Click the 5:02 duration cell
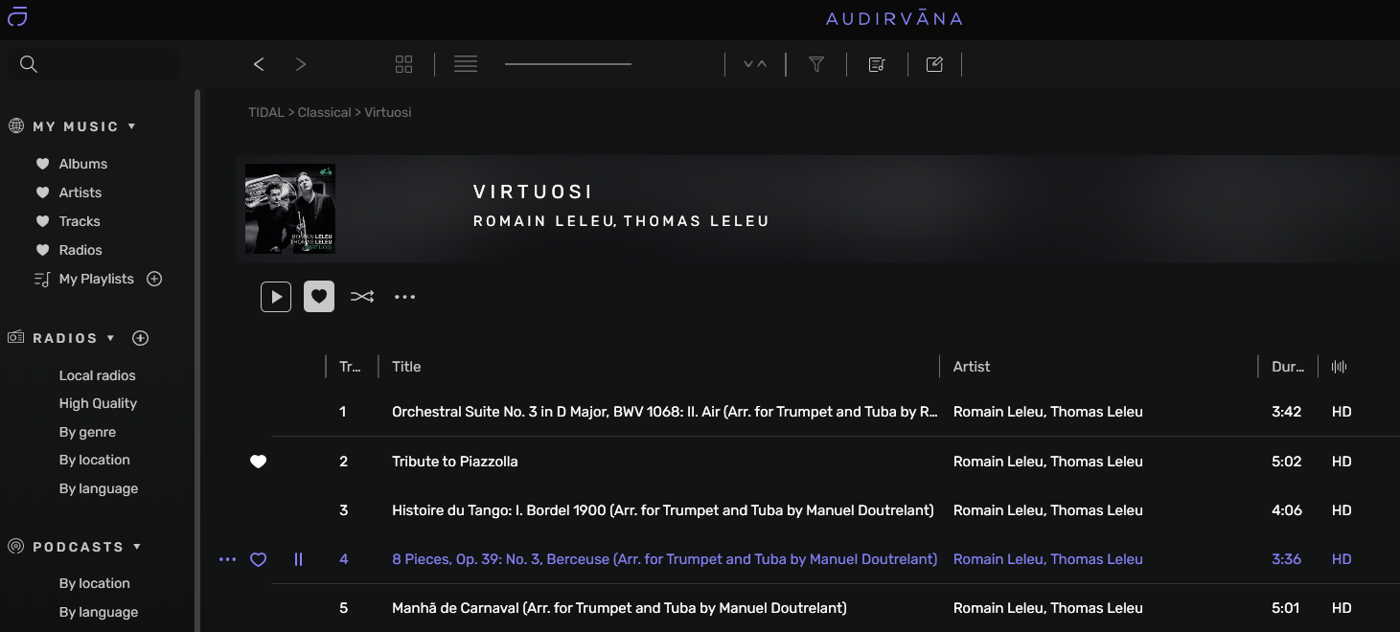This screenshot has height=632, width=1400. click(1287, 462)
